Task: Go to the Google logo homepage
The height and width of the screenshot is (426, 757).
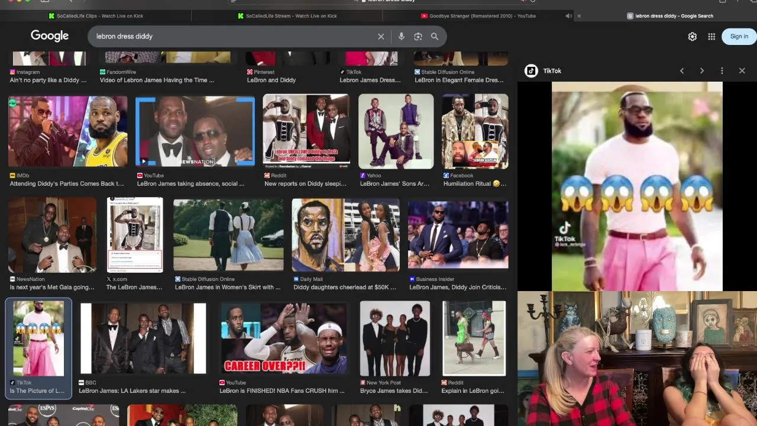Action: tap(50, 36)
